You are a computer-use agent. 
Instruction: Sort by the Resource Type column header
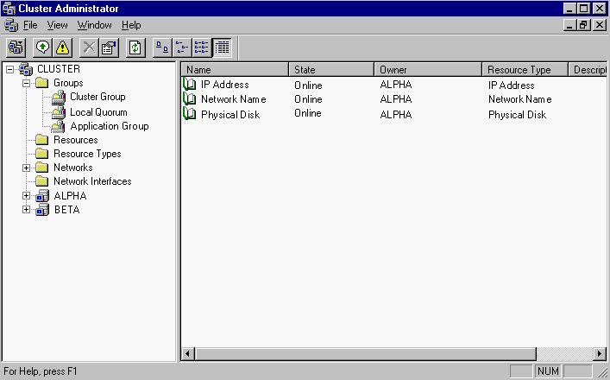coord(523,69)
